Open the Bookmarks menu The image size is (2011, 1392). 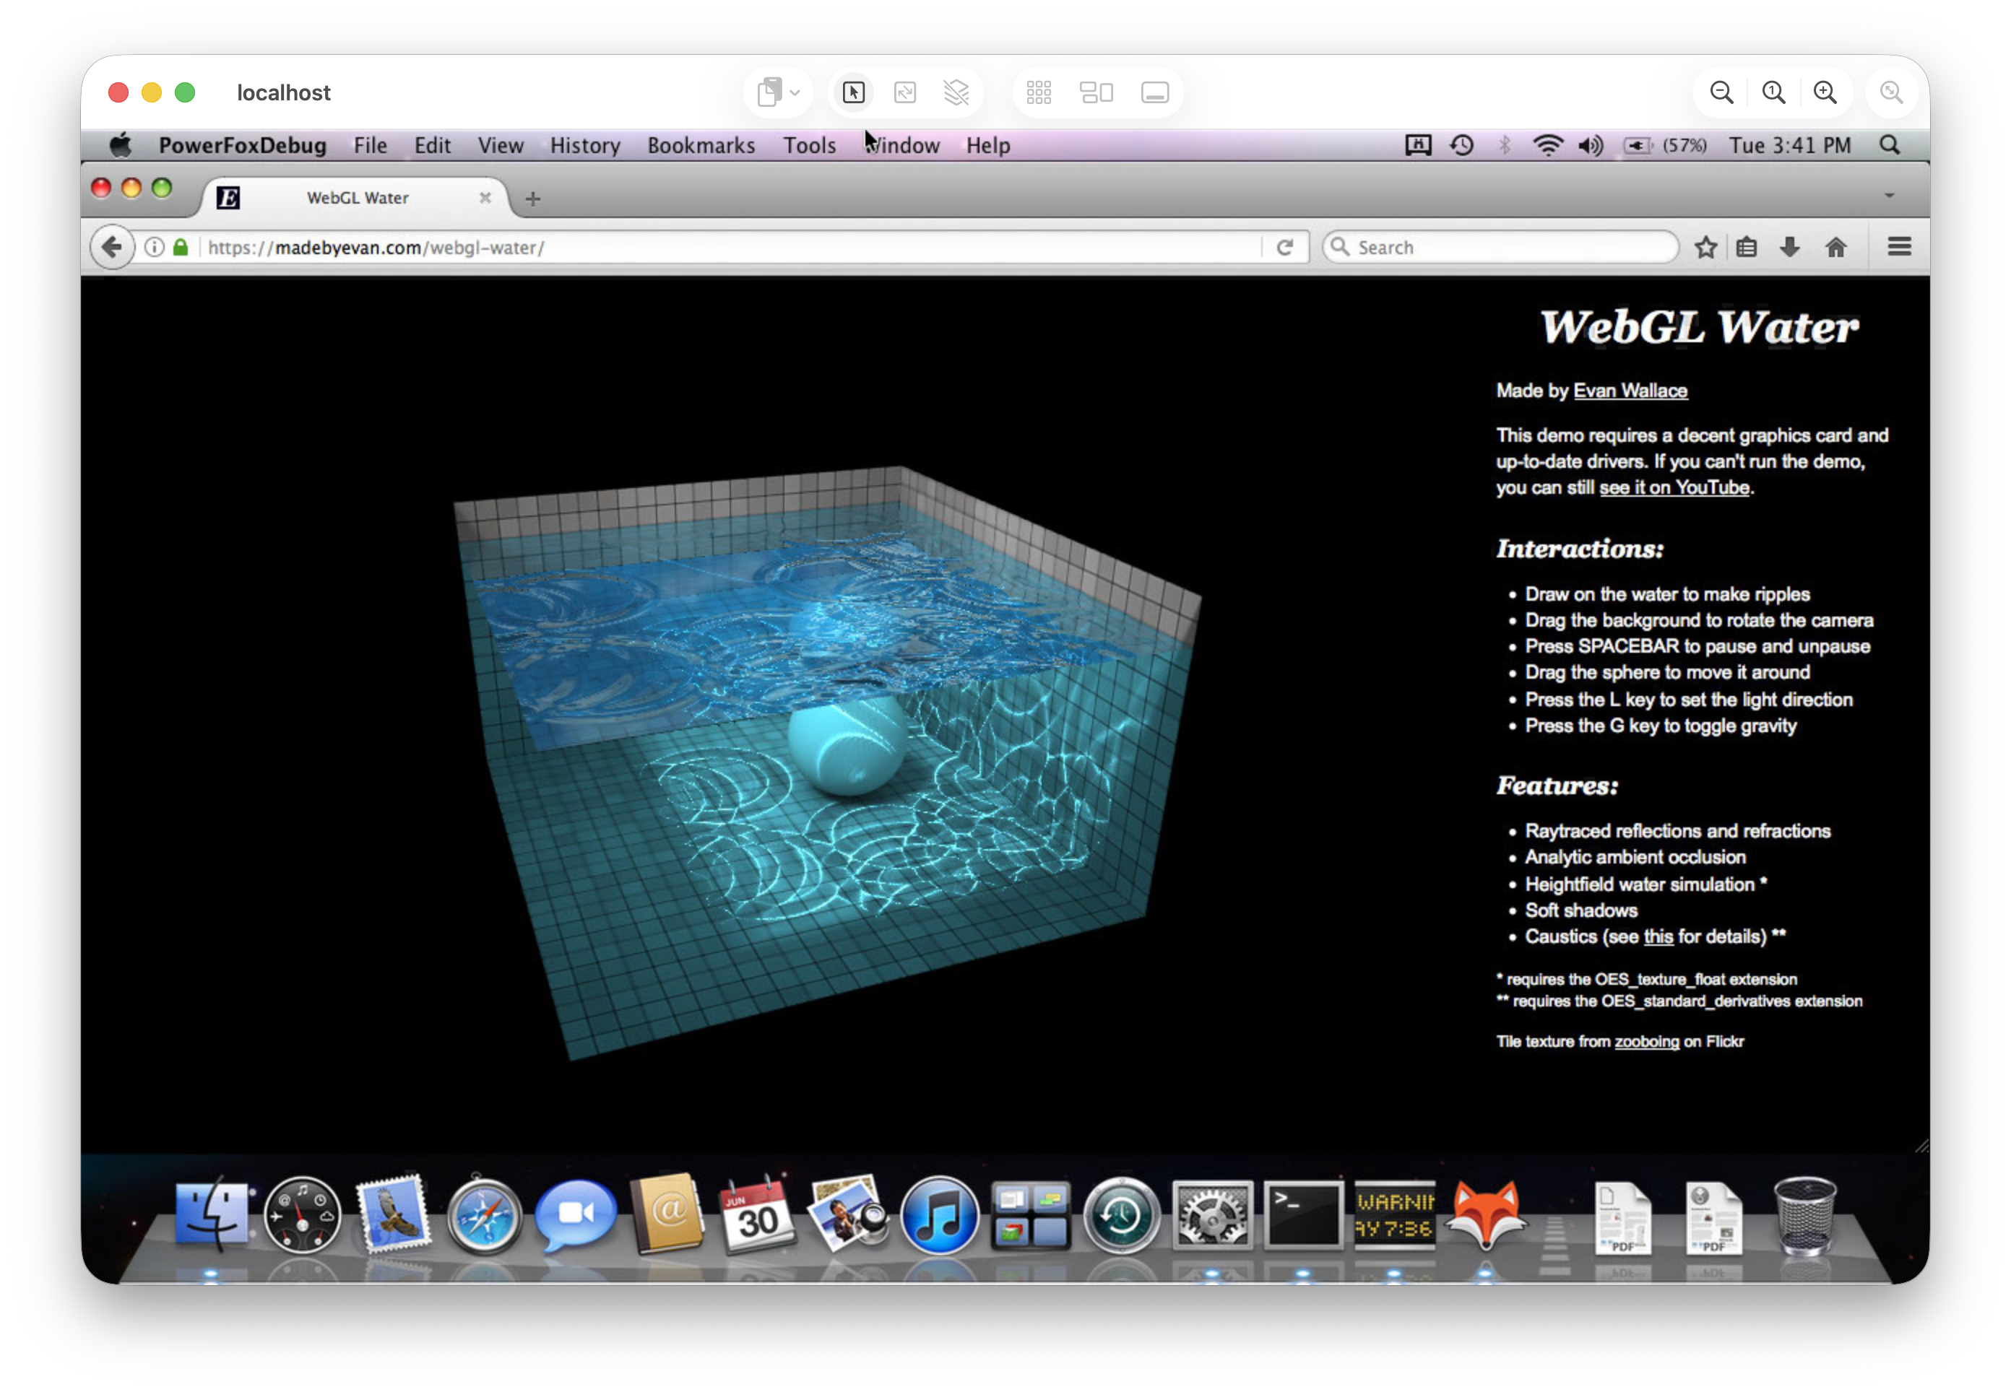point(701,146)
